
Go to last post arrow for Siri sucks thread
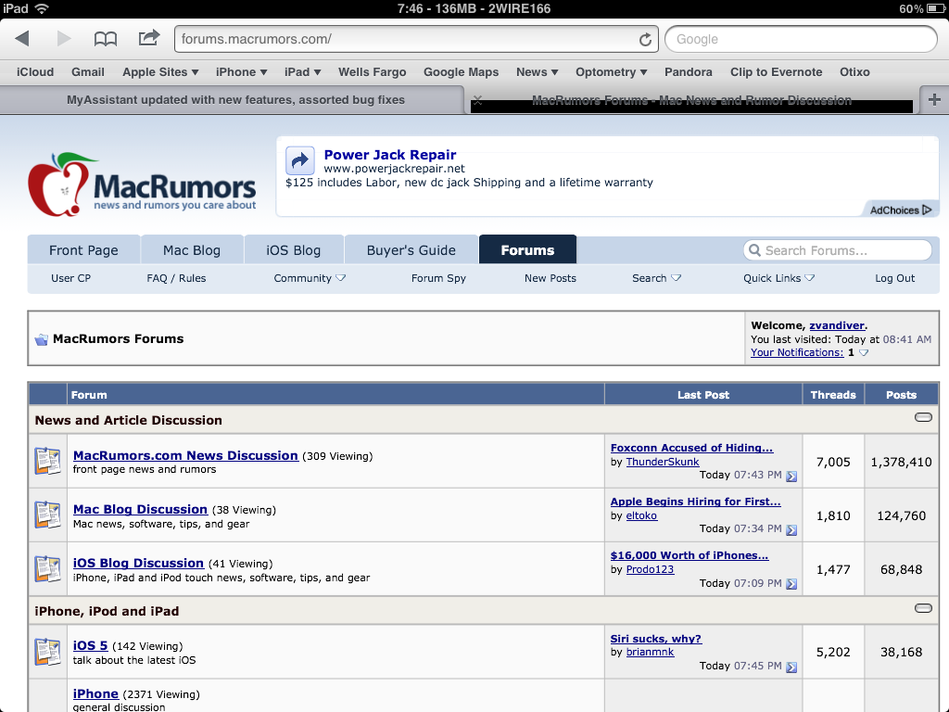point(791,667)
